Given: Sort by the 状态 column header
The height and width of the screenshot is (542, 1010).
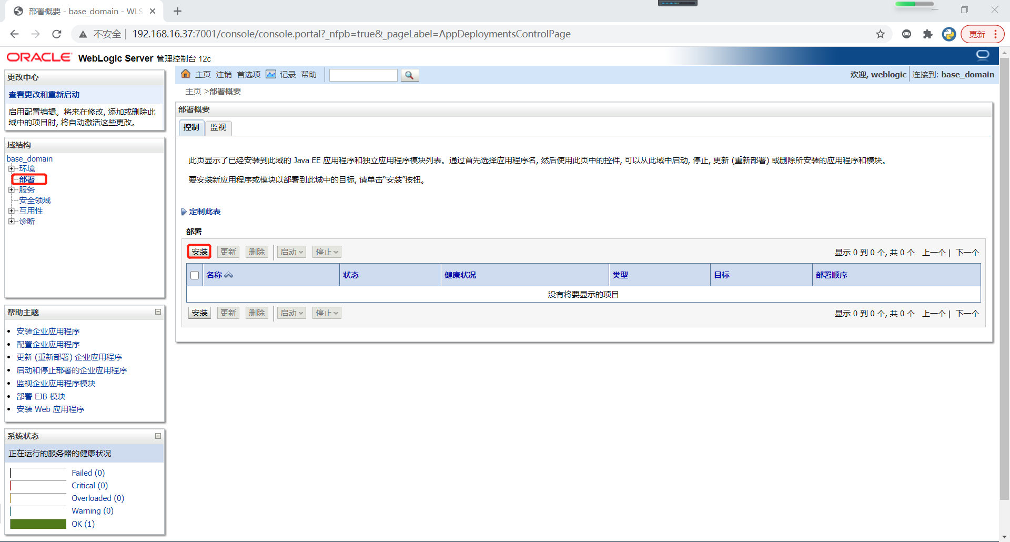Looking at the screenshot, I should coord(351,275).
